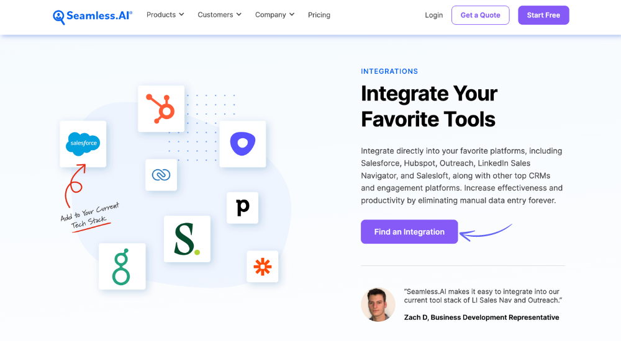Expand the Customers dropdown chevron
The width and height of the screenshot is (621, 341).
[239, 15]
